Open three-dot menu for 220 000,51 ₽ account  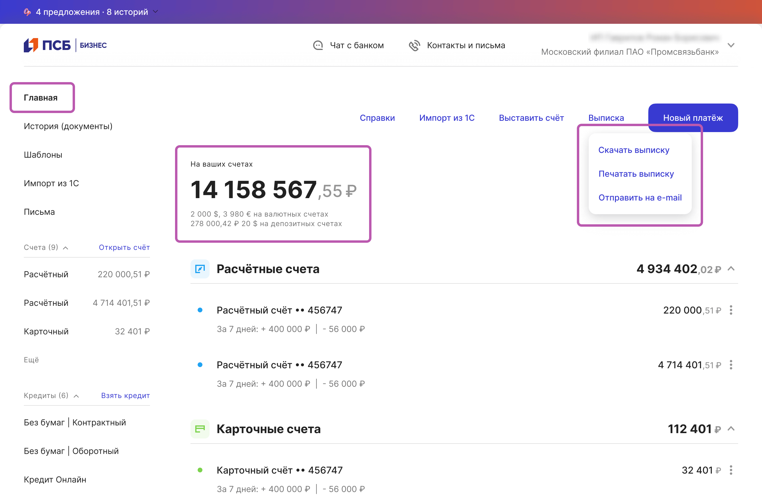[731, 310]
